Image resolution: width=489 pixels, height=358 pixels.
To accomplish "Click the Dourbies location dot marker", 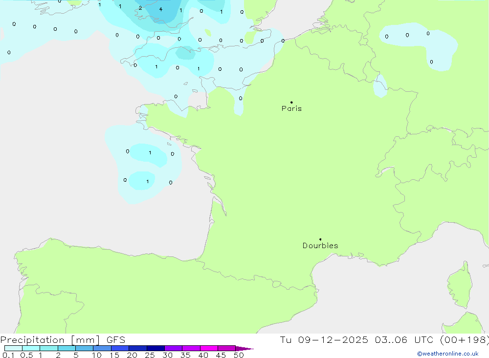I will tap(320, 239).
